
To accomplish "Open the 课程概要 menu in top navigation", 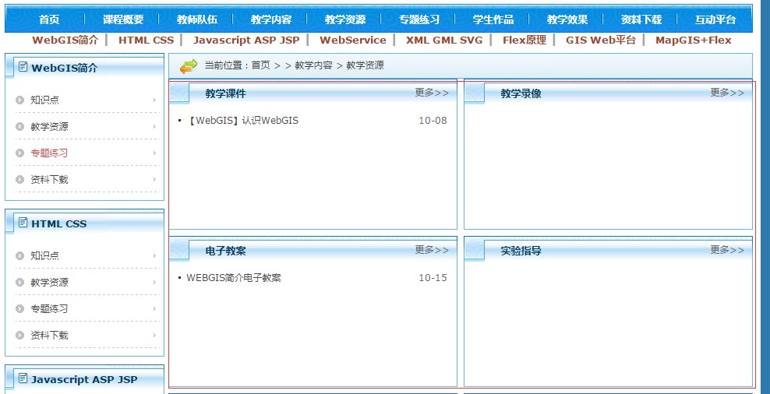I will click(123, 19).
